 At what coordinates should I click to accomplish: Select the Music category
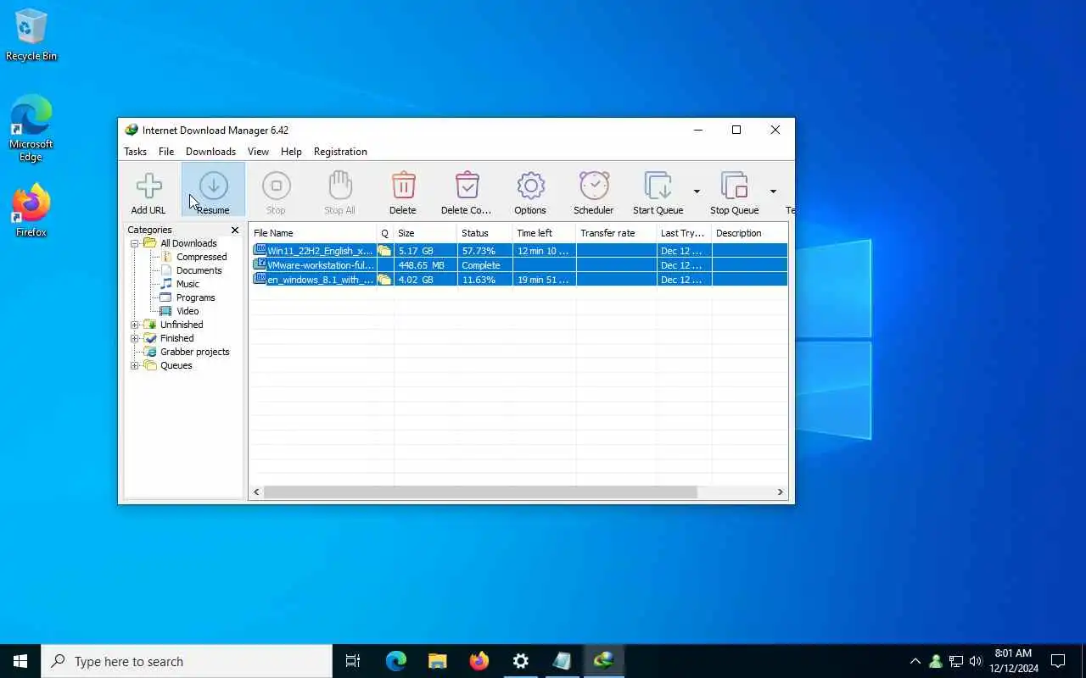[x=188, y=284]
